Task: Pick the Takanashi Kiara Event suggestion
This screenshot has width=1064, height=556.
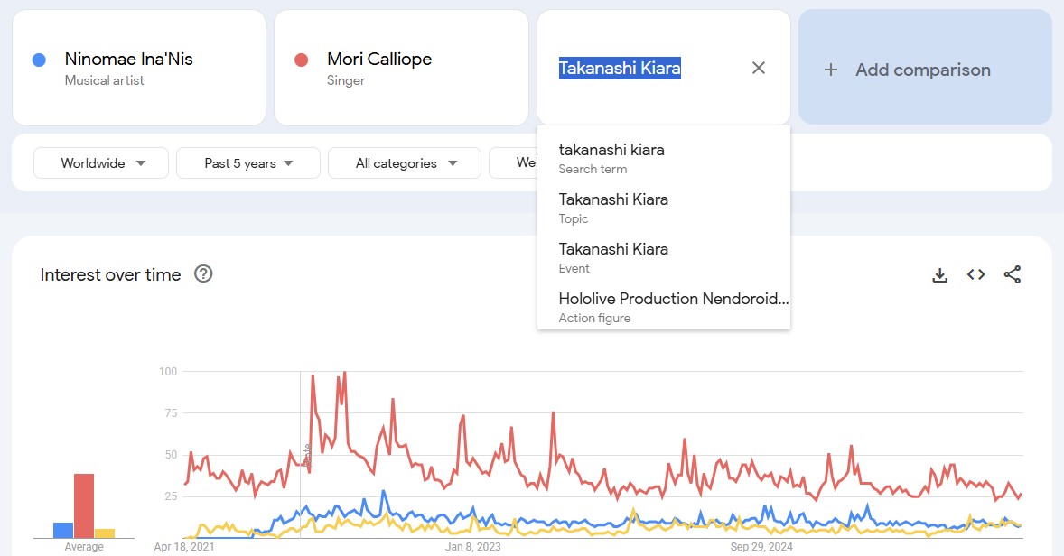Action: point(613,257)
